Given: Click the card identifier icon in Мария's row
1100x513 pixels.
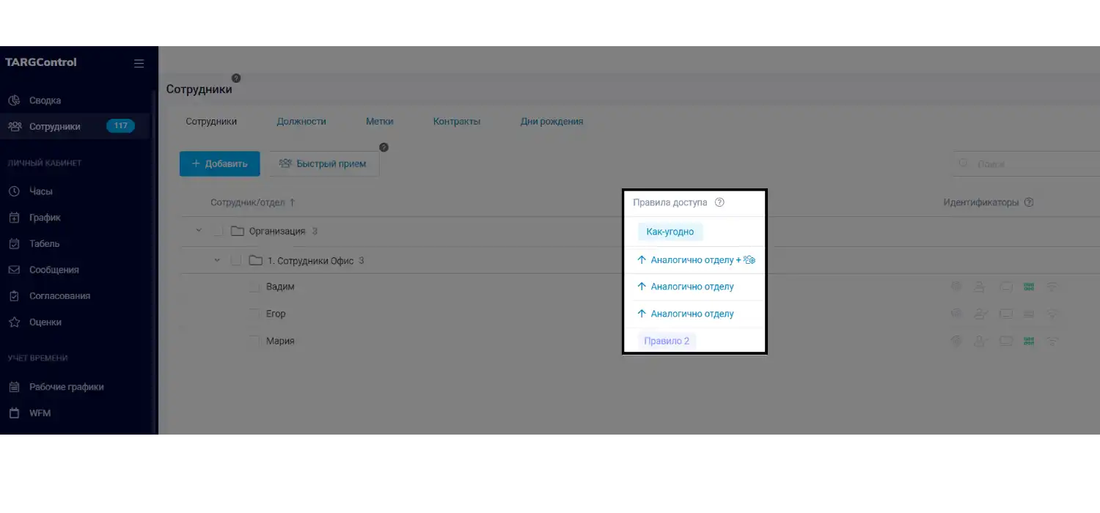Looking at the screenshot, I should point(1006,341).
